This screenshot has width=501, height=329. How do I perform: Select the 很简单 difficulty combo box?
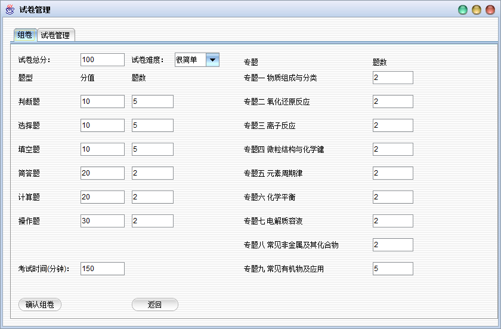tap(190, 60)
